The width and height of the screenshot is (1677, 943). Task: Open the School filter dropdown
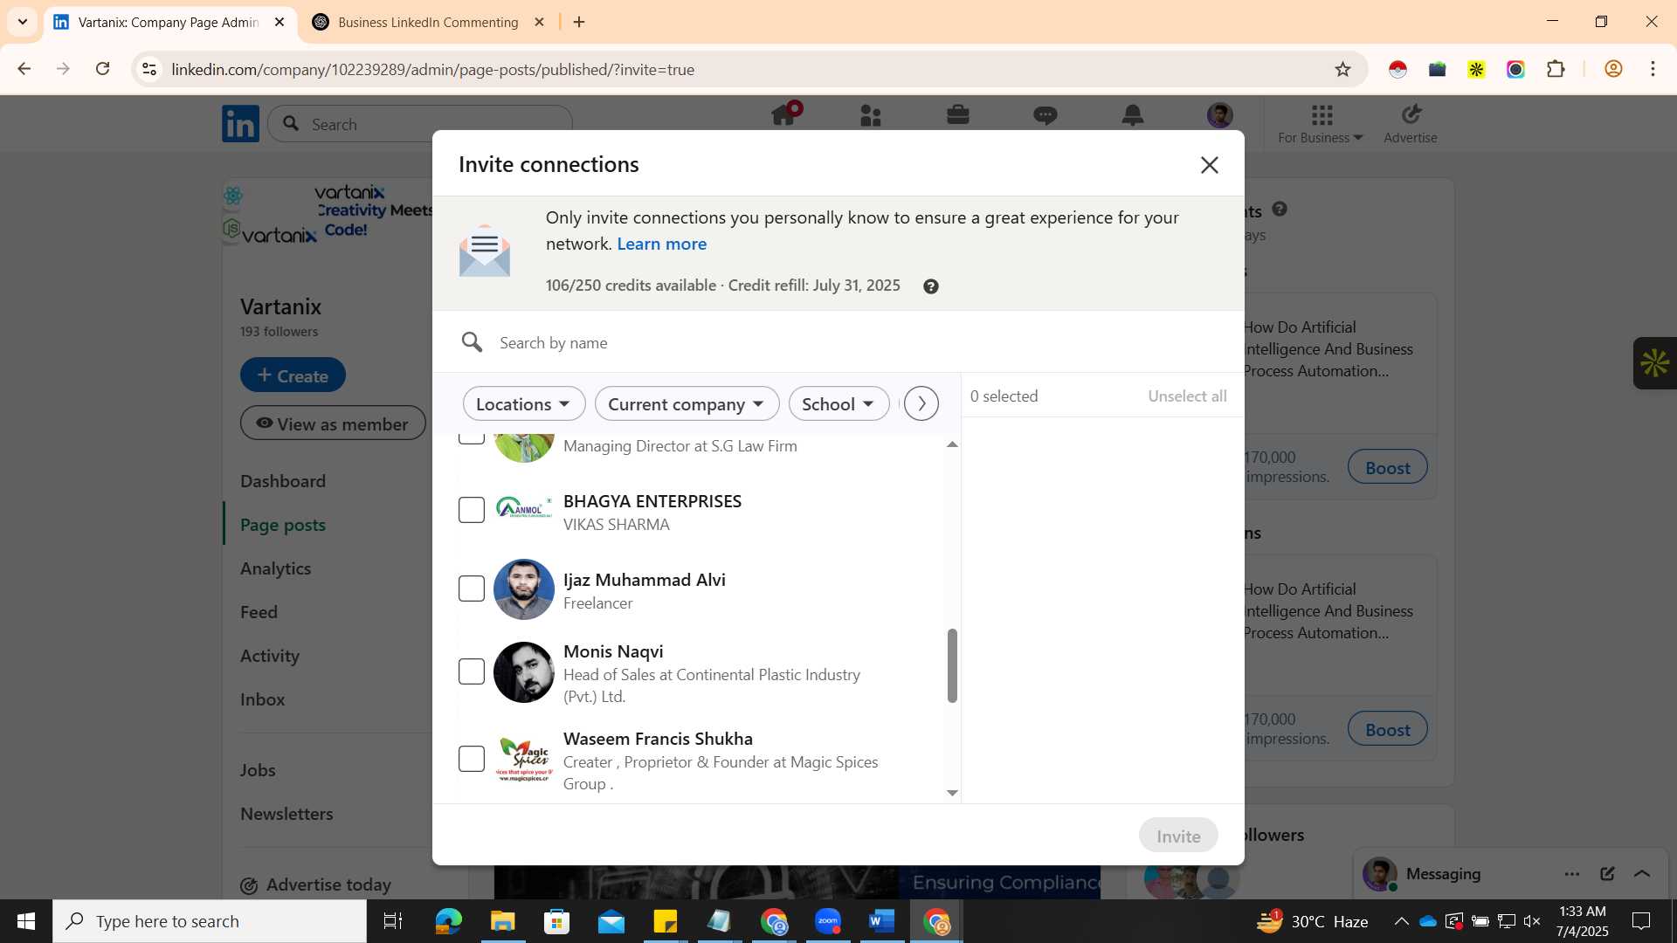pyautogui.click(x=838, y=403)
